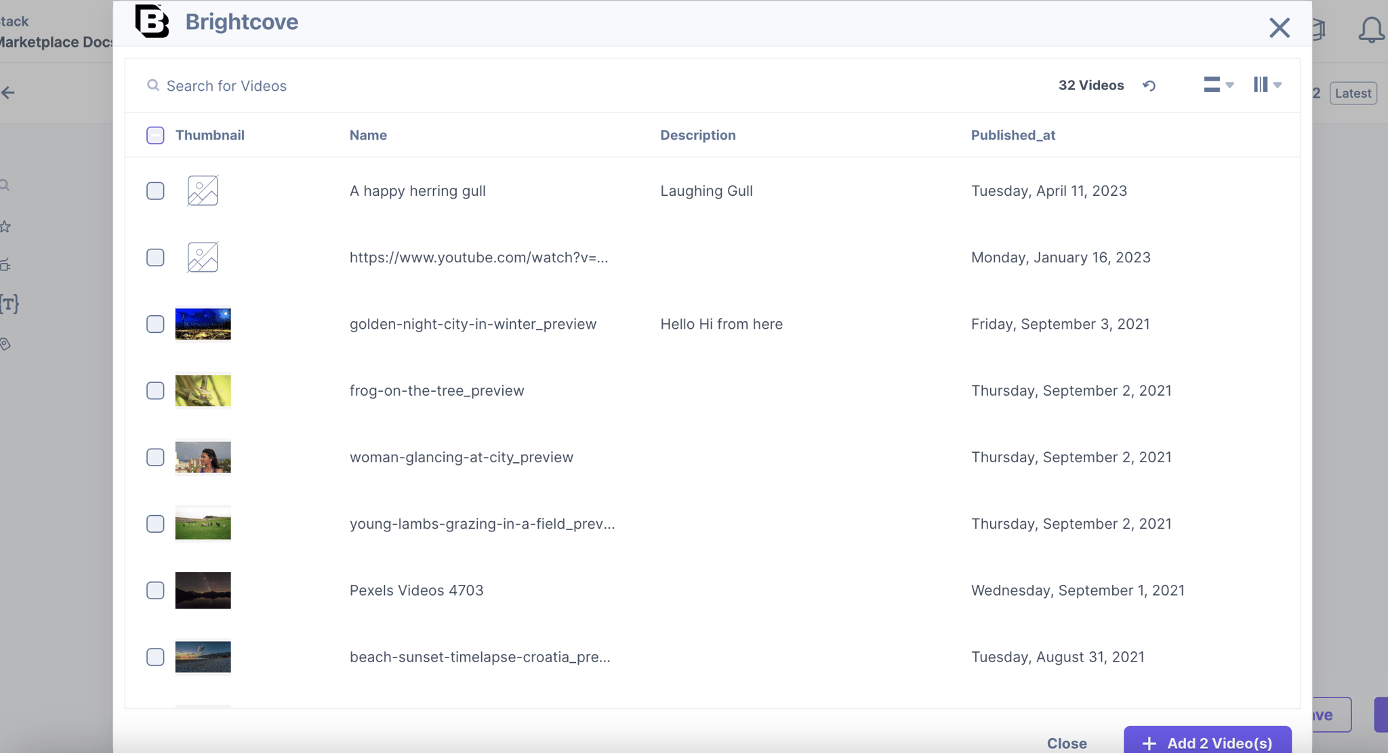Click Add 2 Video(s) button
This screenshot has height=753, width=1388.
click(x=1207, y=740)
